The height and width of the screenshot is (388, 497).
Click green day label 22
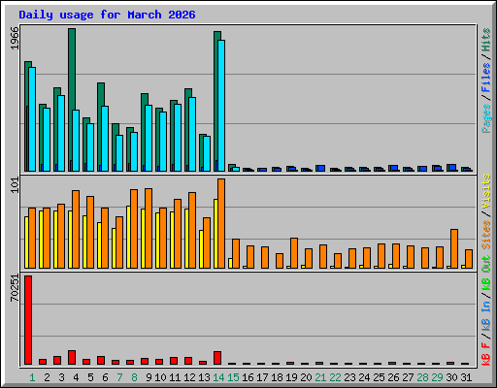point(335,377)
